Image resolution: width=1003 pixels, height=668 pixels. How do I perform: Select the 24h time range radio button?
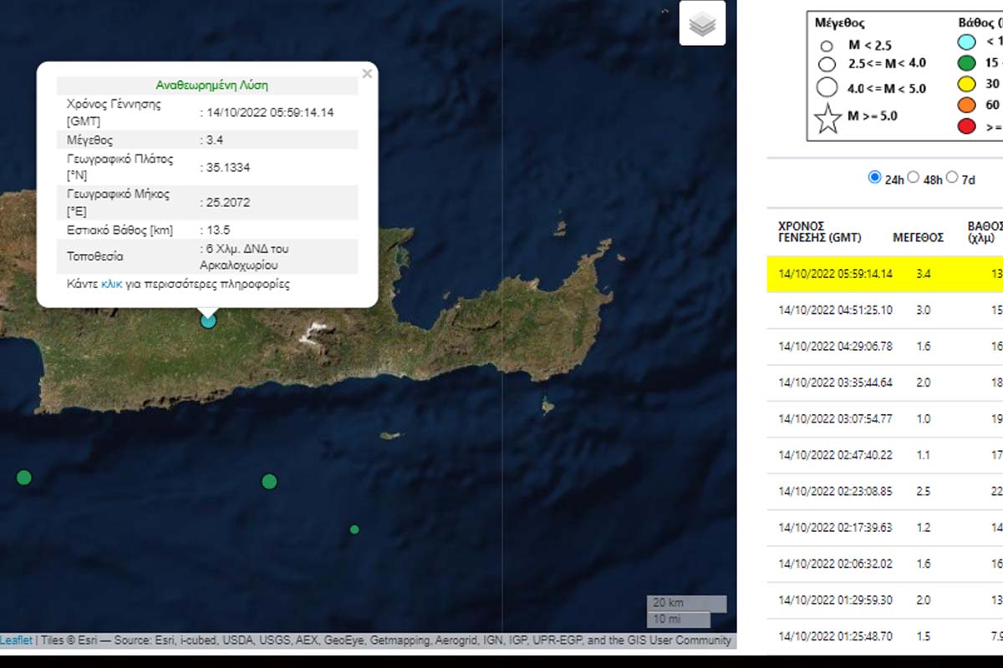point(875,177)
